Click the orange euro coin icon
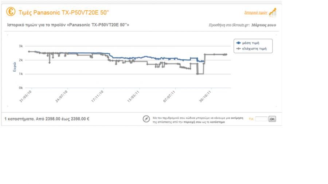Viewport: 328px width, 184px height. click(11, 12)
